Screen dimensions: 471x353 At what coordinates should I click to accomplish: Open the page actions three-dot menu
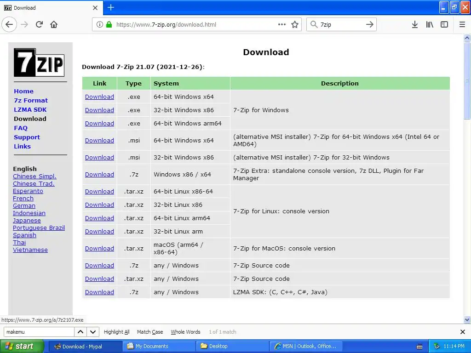(282, 24)
